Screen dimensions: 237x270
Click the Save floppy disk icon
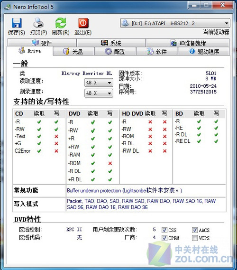17,23
